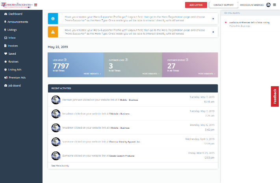The height and width of the screenshot is (183, 280).
Task: Click the orange warning icon on second alert
Action: pyautogui.click(x=53, y=32)
